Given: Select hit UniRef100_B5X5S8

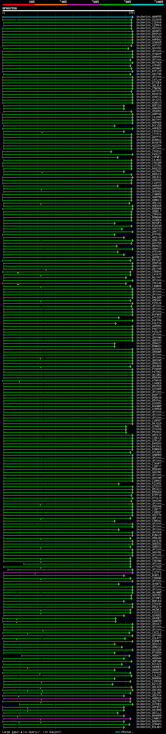Looking at the screenshot, I should coord(149,386).
